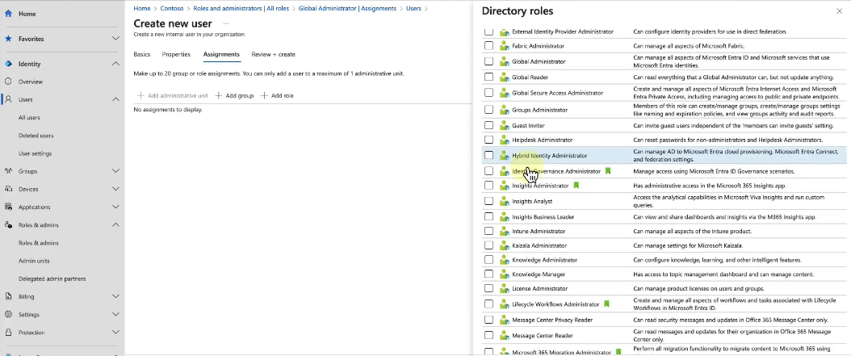Close the Directory roles panel
The width and height of the screenshot is (851, 356).
click(840, 10)
